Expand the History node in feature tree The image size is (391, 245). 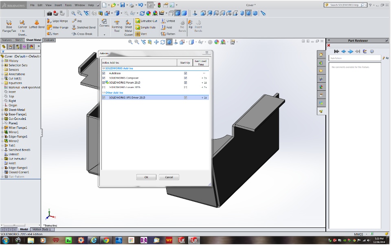[x=2, y=61]
